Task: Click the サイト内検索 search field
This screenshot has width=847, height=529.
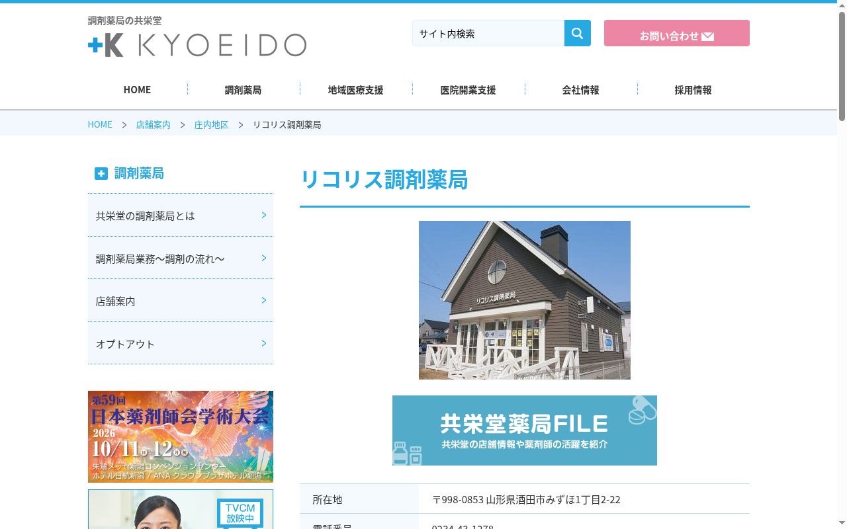Action: (488, 33)
